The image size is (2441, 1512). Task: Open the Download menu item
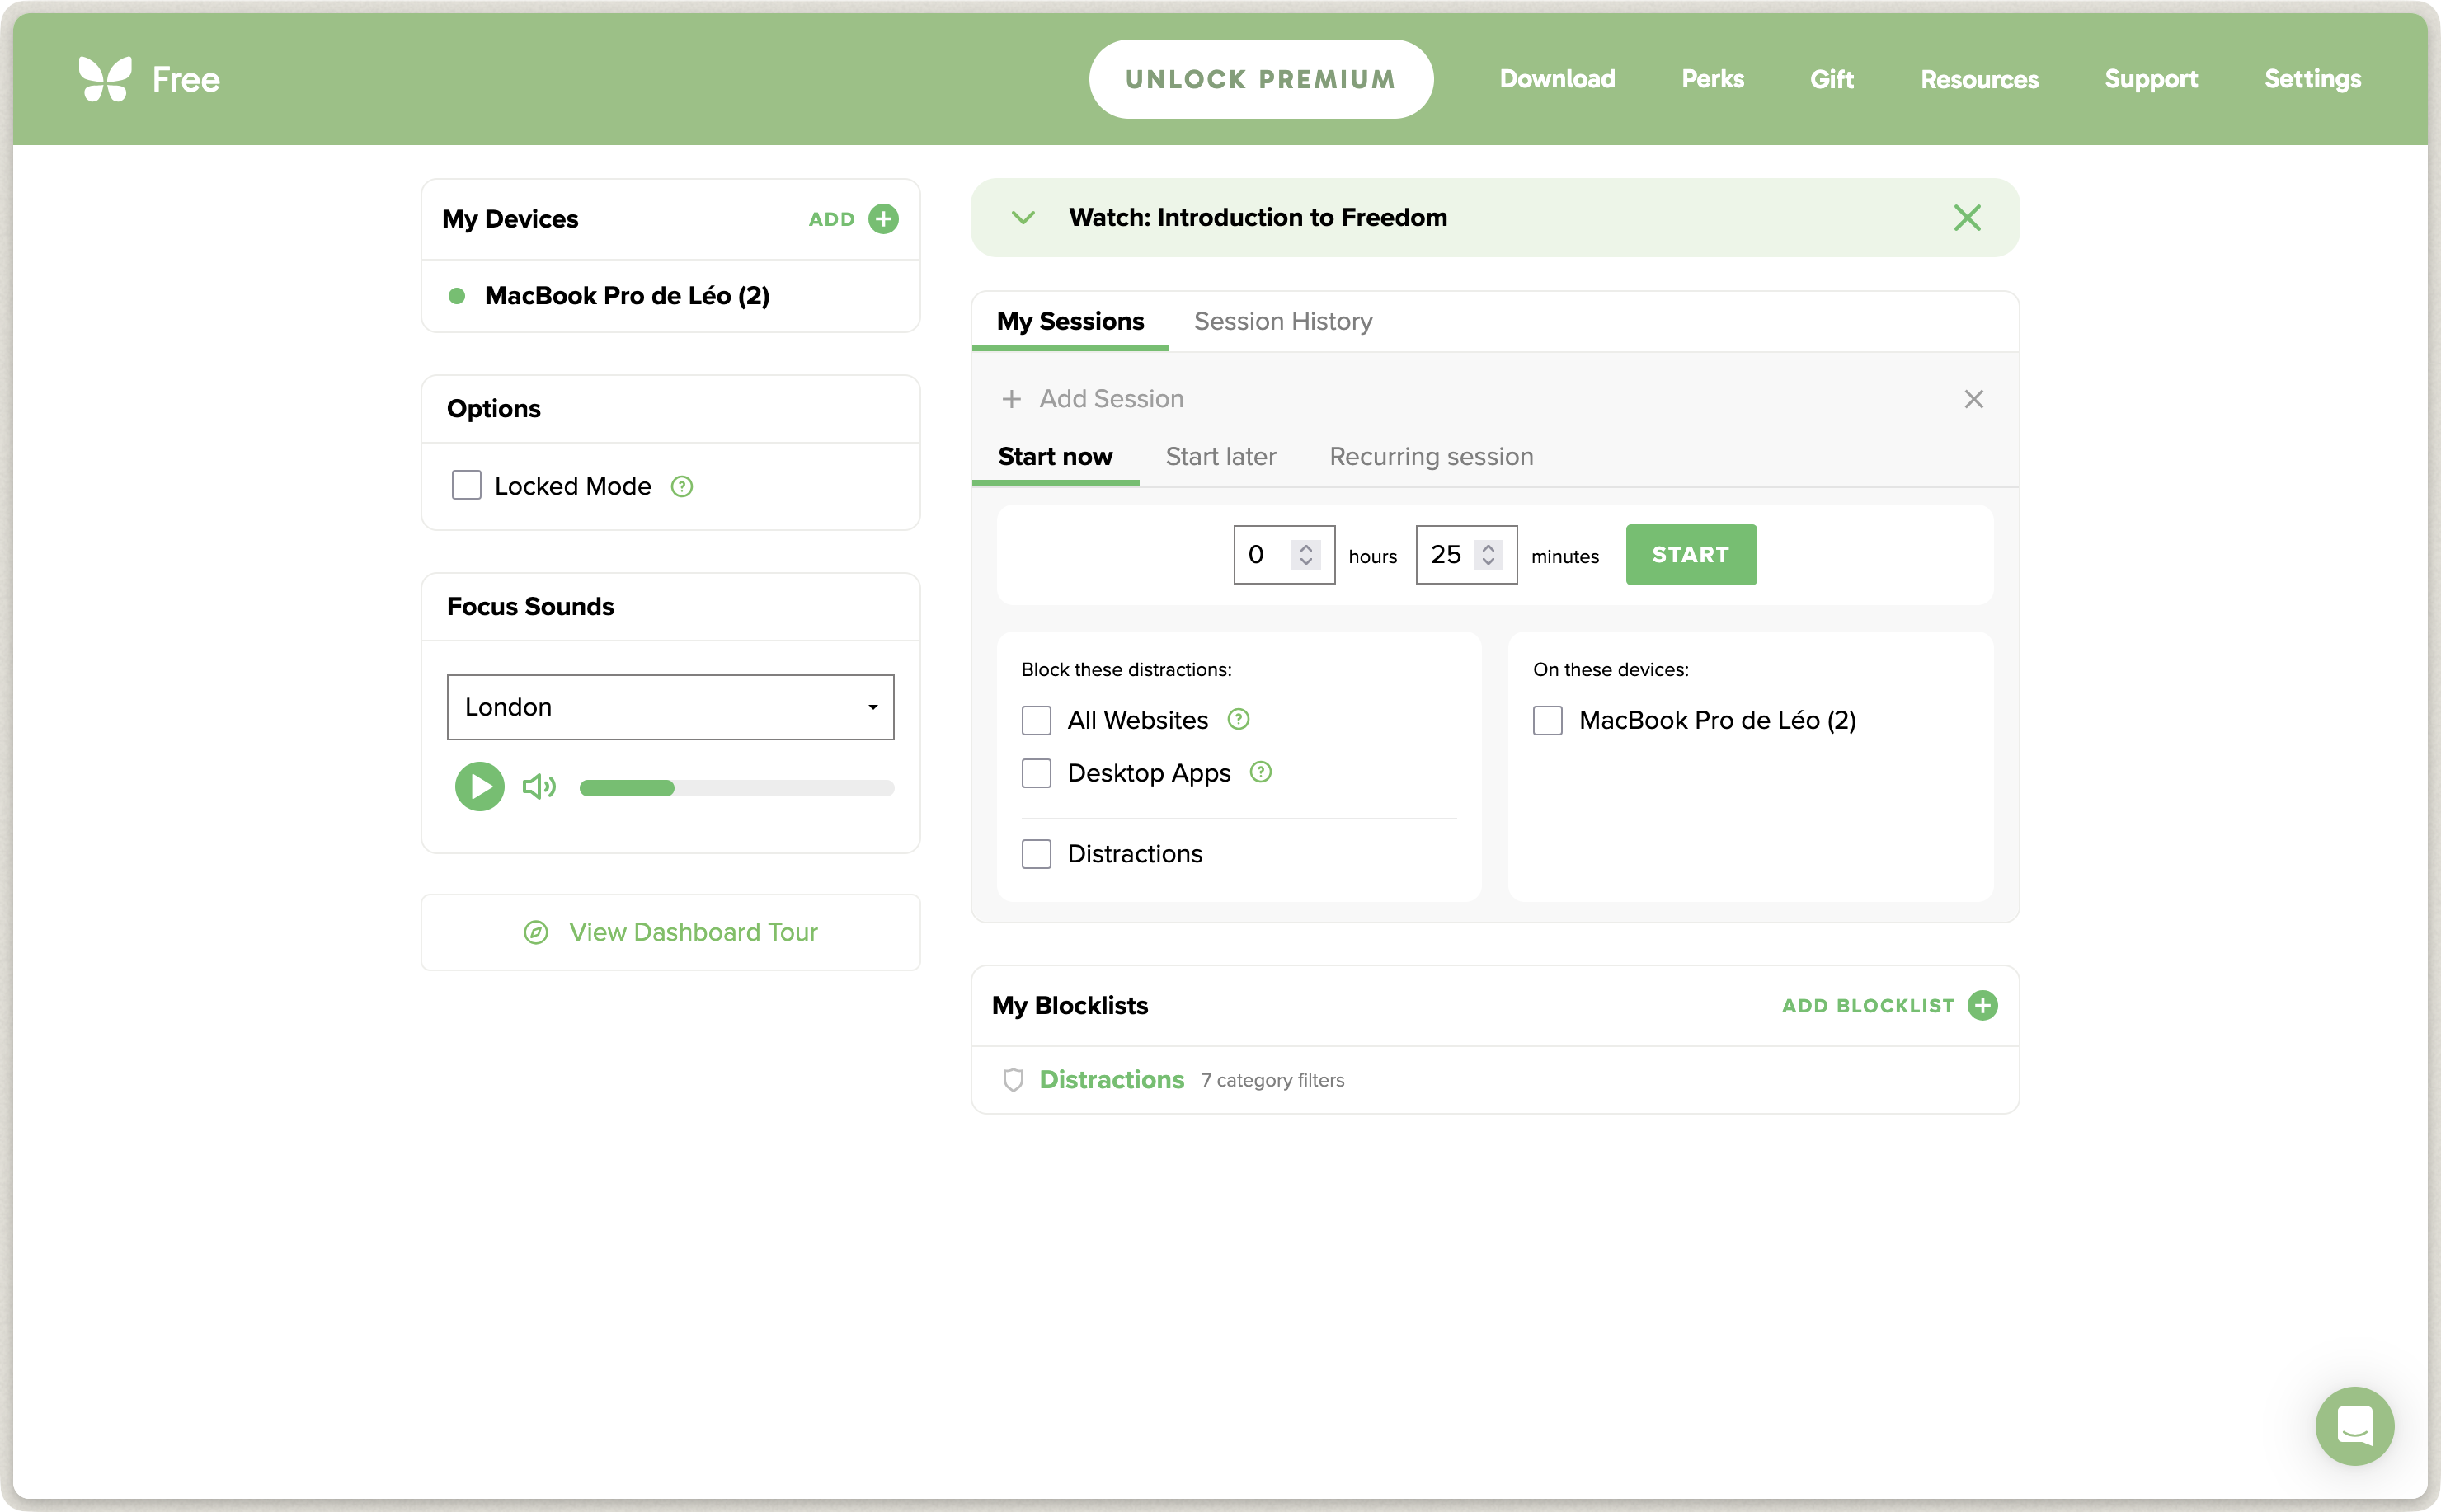pyautogui.click(x=1557, y=79)
